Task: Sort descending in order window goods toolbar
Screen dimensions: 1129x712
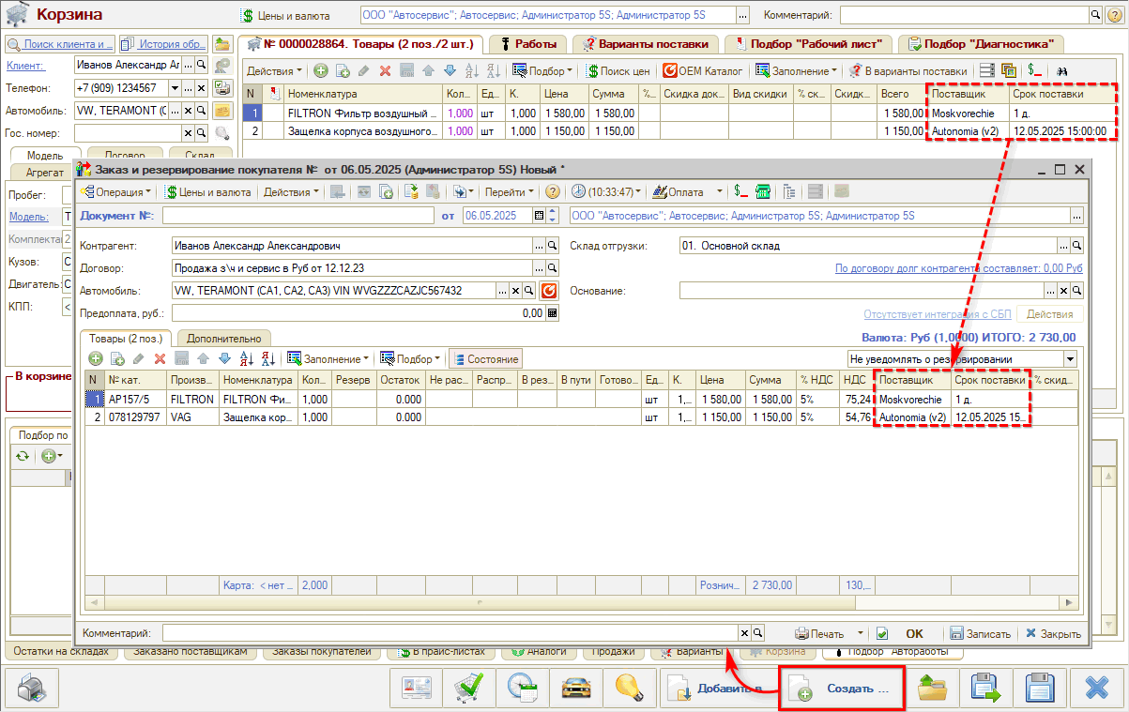Action: click(x=268, y=358)
